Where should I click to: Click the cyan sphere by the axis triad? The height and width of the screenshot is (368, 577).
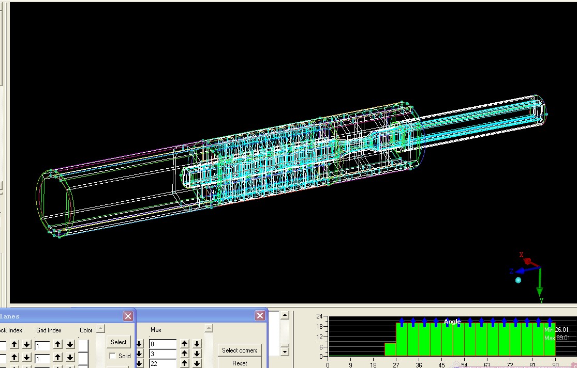pos(518,280)
